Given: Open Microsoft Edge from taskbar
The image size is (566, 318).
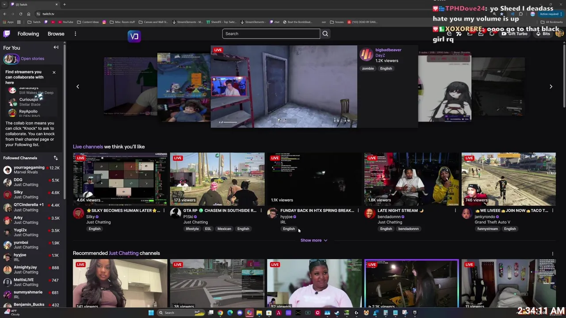Looking at the screenshot, I should 230,313.
